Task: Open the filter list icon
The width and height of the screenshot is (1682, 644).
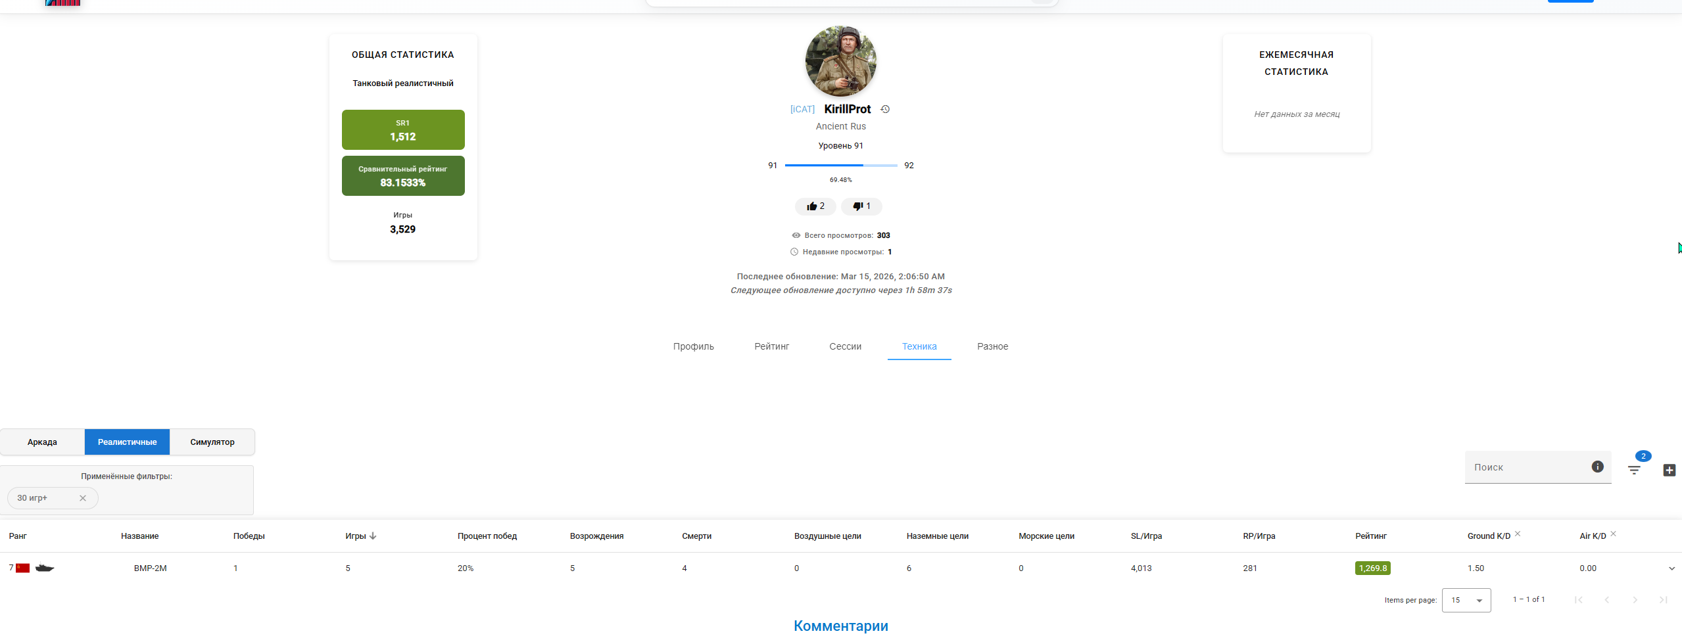Action: click(x=1634, y=470)
